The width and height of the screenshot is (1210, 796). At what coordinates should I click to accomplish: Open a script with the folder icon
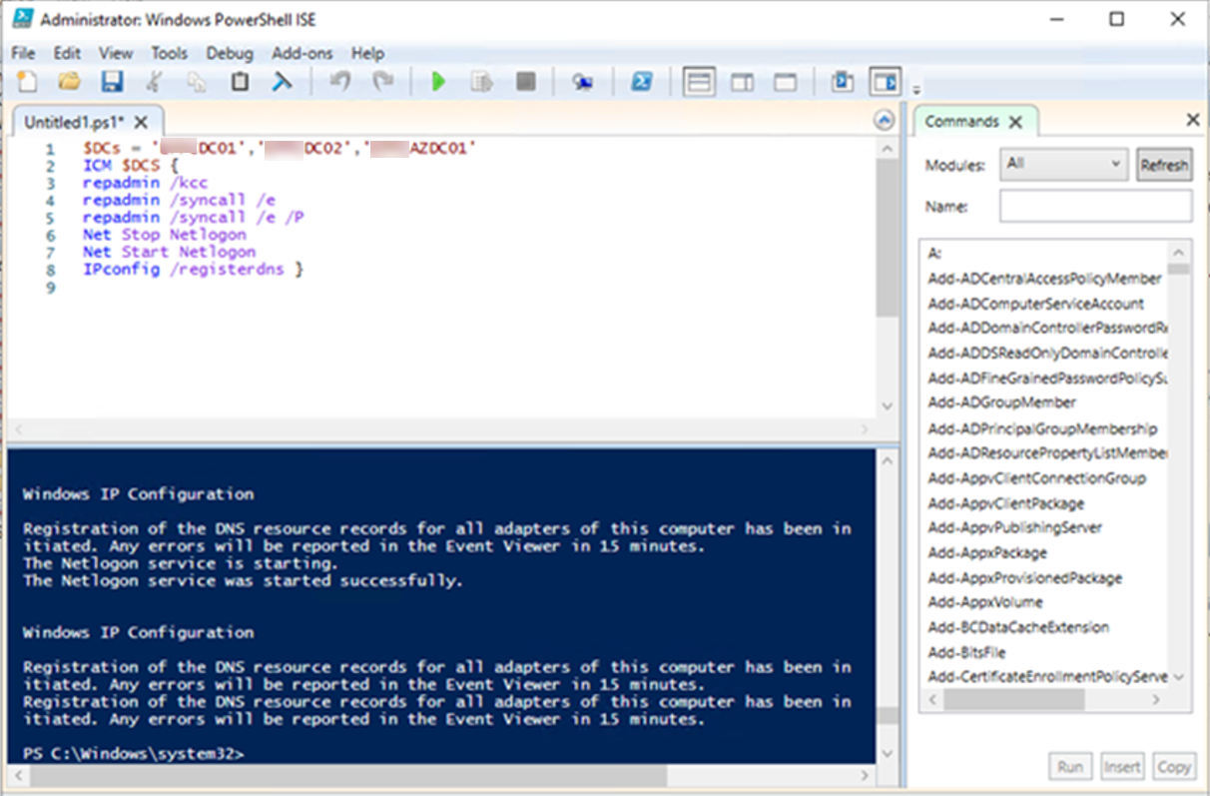[x=69, y=83]
